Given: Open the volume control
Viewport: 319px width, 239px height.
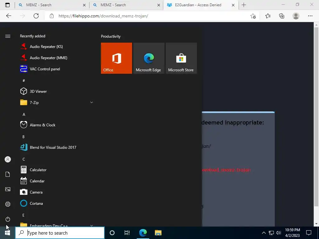Looking at the screenshot, I should [x=279, y=233].
